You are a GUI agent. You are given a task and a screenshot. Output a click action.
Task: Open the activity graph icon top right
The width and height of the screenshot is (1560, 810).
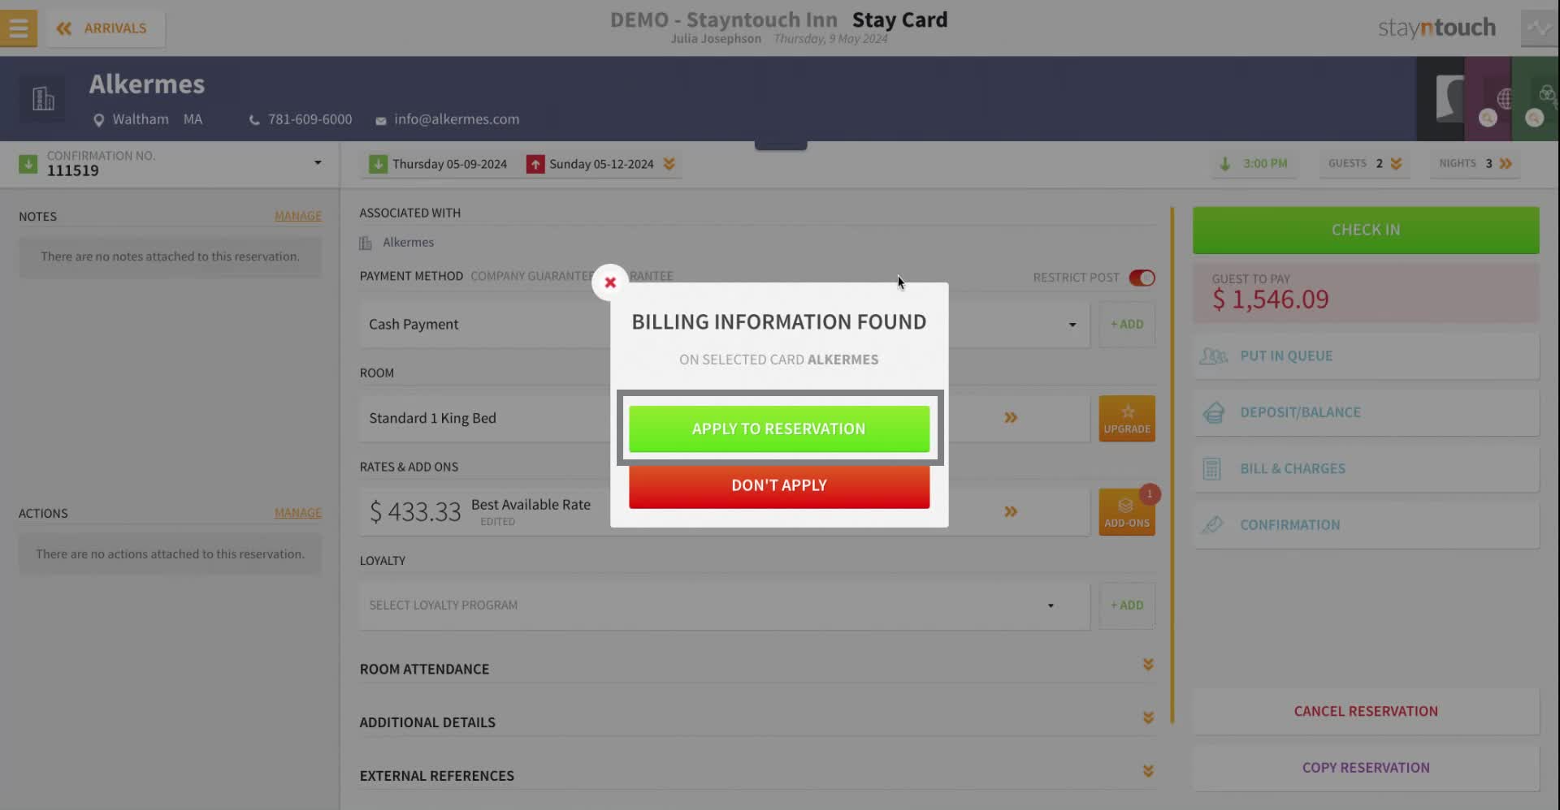coord(1539,28)
